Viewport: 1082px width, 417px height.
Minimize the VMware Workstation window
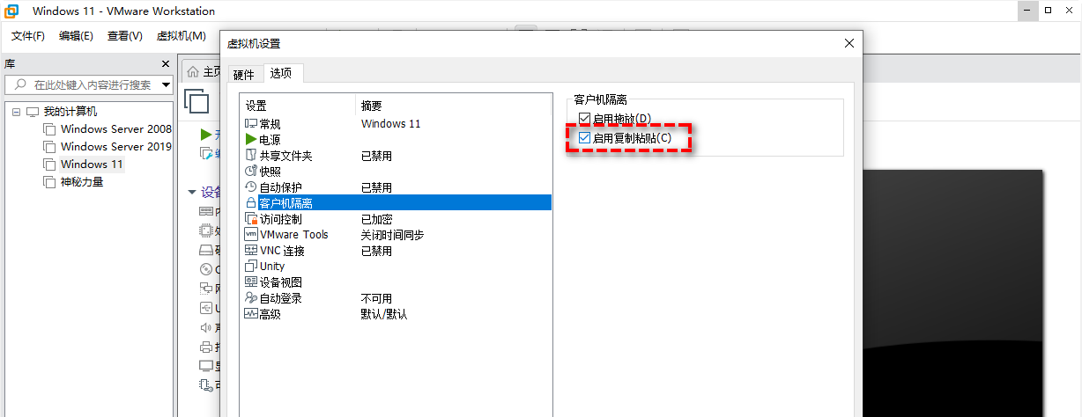(1027, 11)
